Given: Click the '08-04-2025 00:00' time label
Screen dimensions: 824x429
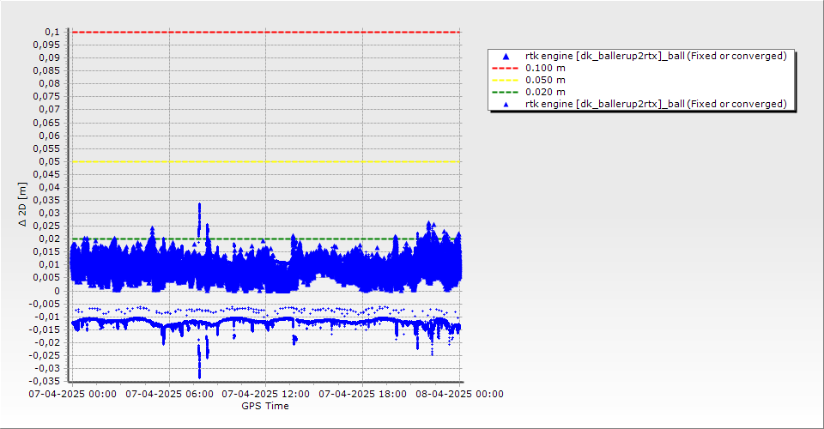Looking at the screenshot, I should 459,394.
